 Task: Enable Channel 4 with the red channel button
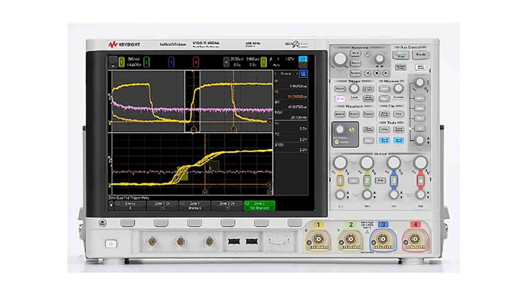pos(421,181)
